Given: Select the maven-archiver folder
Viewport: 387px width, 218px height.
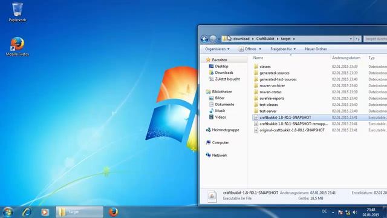Looking at the screenshot, I should coord(272,85).
